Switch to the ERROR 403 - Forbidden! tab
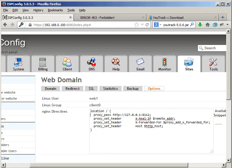This screenshot has width=232, height=168. pos(110,18)
